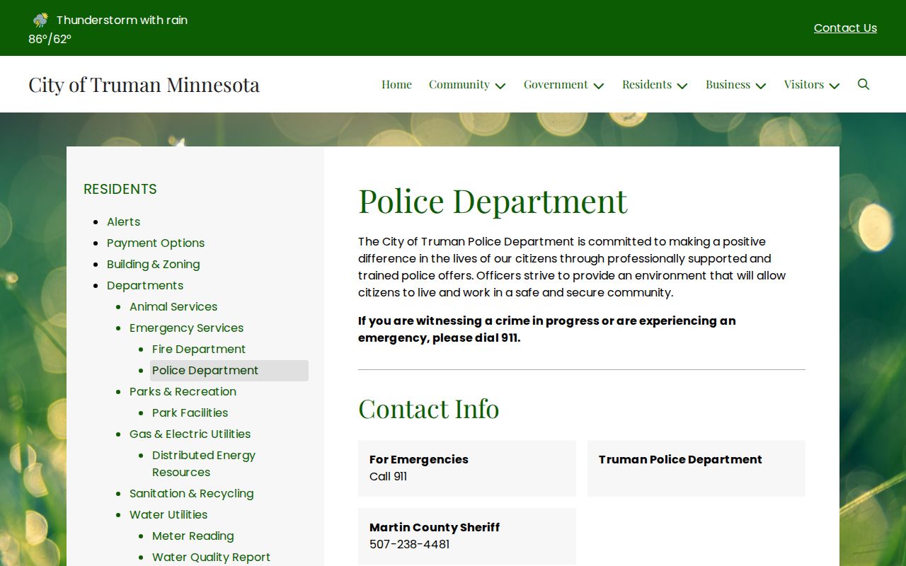Click the Thunderstorm with rain weather text
906x566 pixels.
122,20
